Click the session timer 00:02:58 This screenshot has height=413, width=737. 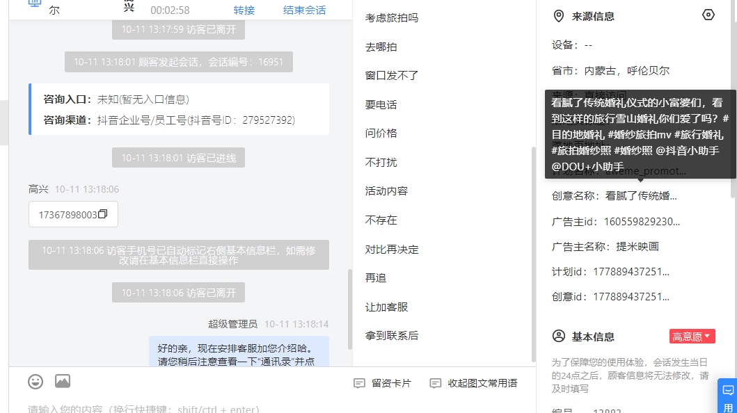pos(170,10)
